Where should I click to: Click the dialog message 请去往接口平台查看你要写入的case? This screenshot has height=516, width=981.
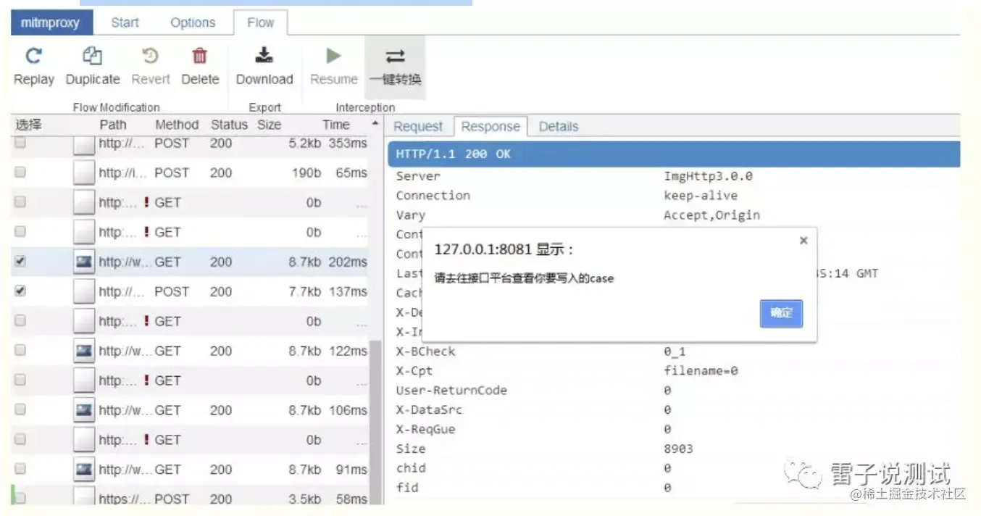coord(524,278)
